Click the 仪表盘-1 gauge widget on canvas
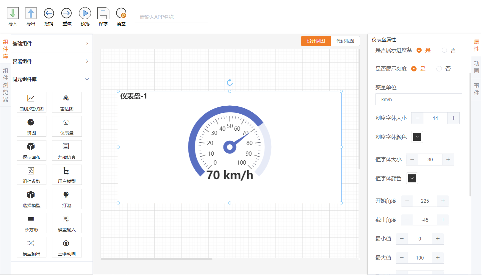Image resolution: width=482 pixels, height=275 pixels. (230, 147)
